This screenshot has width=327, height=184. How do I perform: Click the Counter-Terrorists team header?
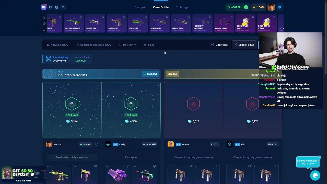tap(101, 74)
